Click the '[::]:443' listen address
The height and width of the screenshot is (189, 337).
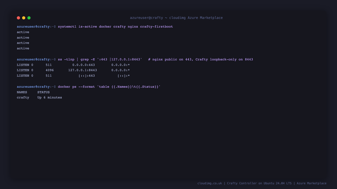point(87,76)
